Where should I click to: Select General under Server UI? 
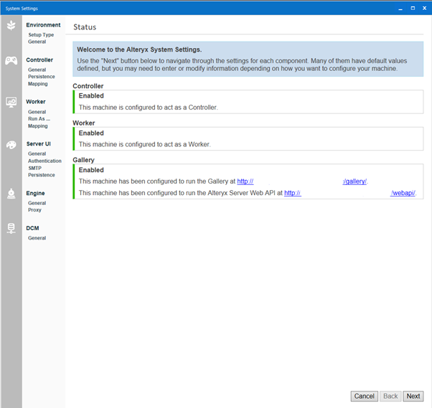point(37,153)
